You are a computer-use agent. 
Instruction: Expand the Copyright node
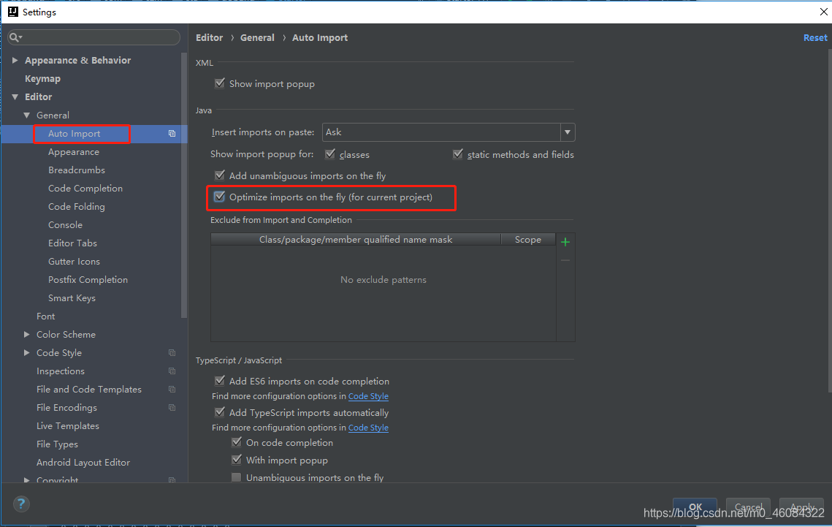tap(26, 479)
